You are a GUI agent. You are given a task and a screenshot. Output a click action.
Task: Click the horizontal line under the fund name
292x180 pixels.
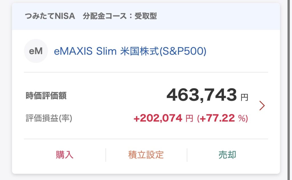(146, 72)
